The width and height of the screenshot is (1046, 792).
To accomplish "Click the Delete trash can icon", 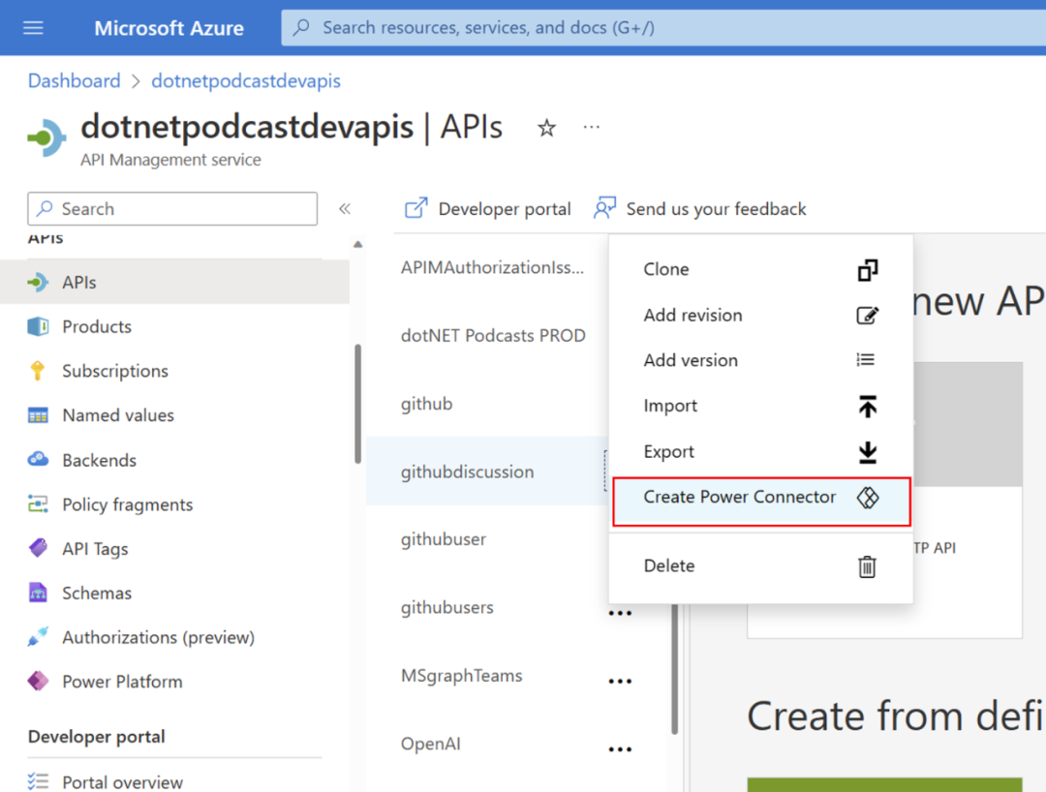I will tap(867, 566).
